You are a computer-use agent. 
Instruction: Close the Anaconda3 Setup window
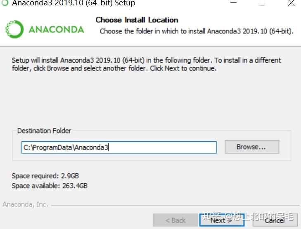coord(291,3)
